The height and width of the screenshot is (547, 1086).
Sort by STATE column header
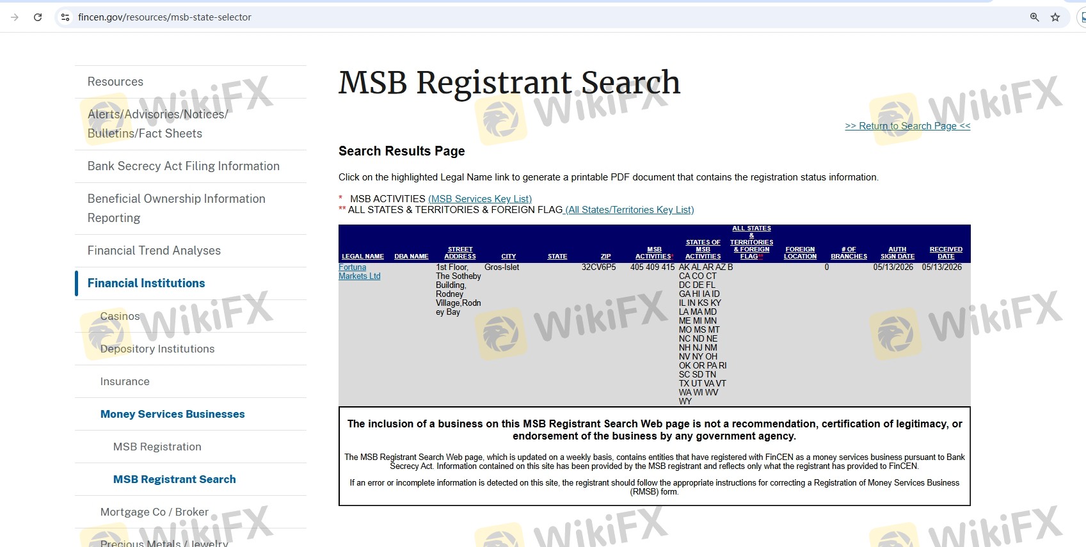pyautogui.click(x=557, y=257)
